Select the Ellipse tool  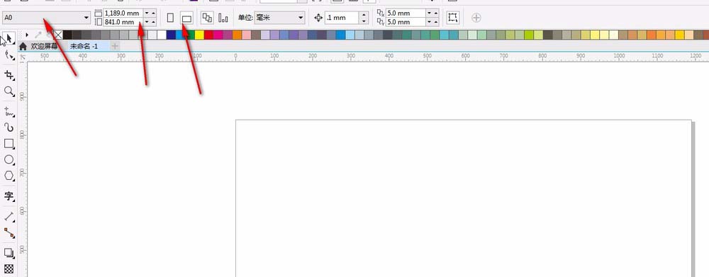[x=9, y=160]
